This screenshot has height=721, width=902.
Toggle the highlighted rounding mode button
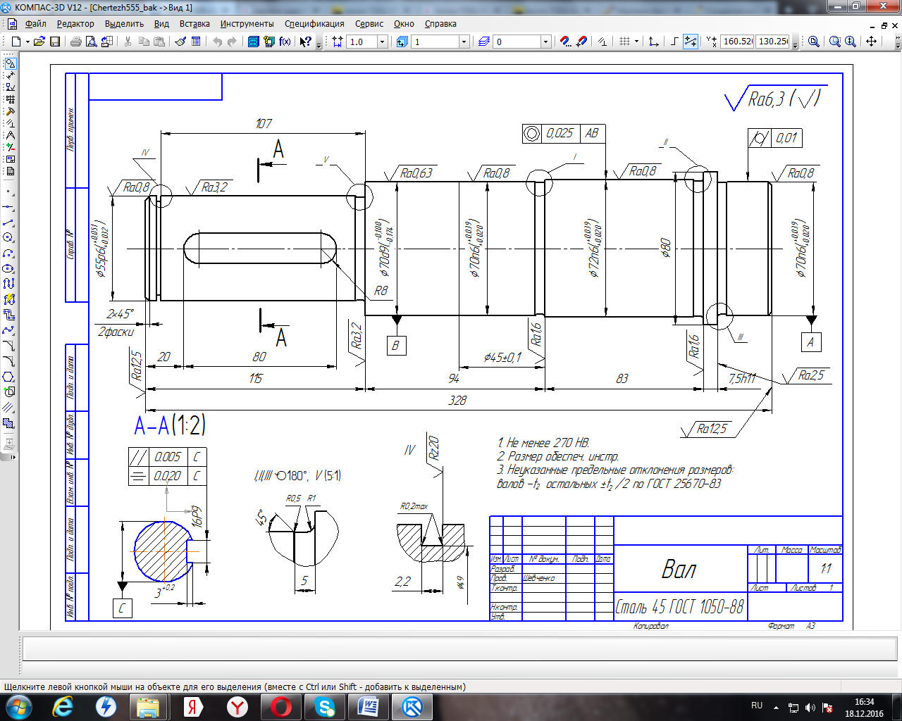[x=691, y=42]
